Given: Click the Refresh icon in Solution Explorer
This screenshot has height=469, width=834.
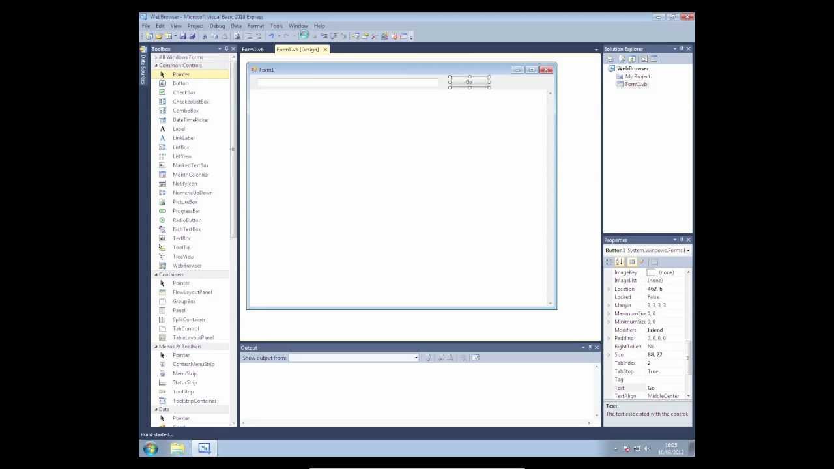Looking at the screenshot, I should coord(632,59).
